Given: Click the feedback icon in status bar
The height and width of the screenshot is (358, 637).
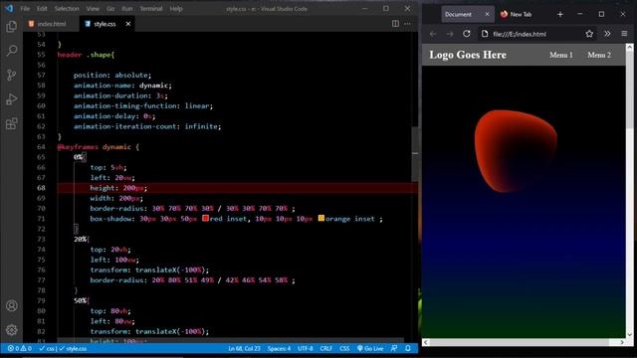Looking at the screenshot, I should 394,348.
